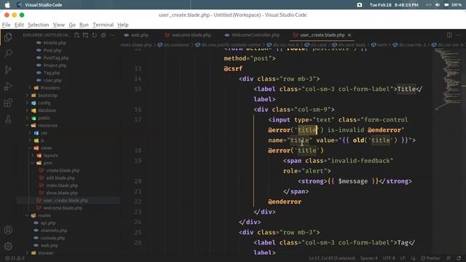Screen dimensions: 466x262
Task: Show errors and warnings in status bar
Action: [x=15, y=258]
